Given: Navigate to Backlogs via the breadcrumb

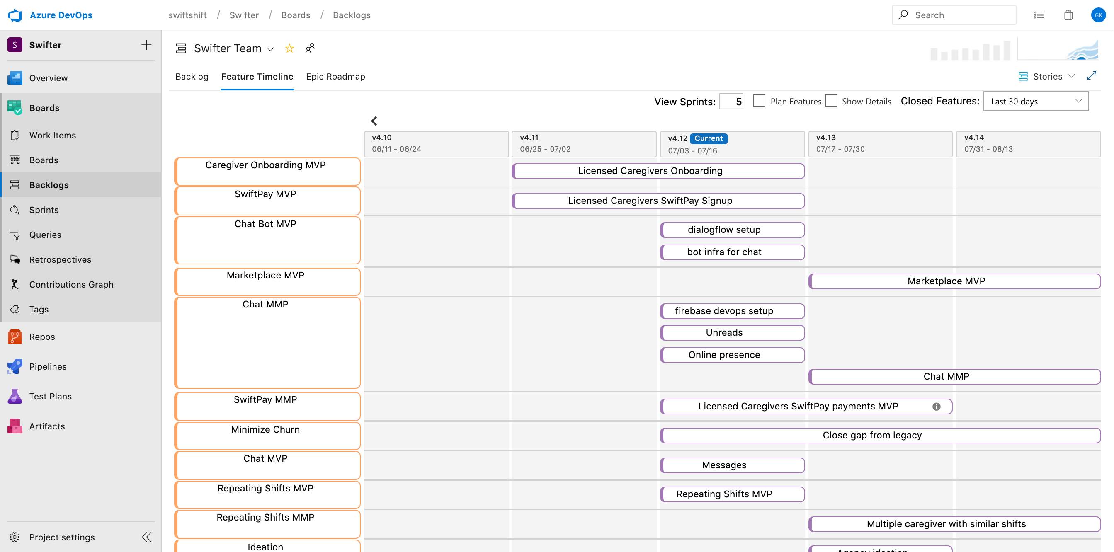Looking at the screenshot, I should pyautogui.click(x=351, y=15).
